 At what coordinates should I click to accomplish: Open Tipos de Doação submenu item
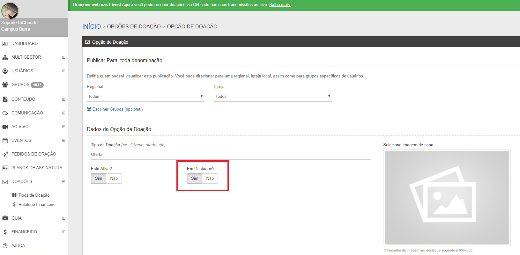click(34, 195)
